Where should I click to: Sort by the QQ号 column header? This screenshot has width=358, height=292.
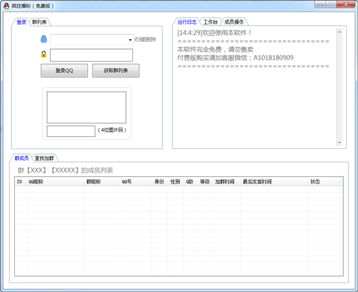[136, 182]
